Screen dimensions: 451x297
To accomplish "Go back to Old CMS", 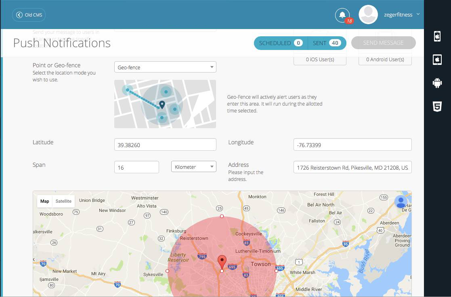I will (x=29, y=15).
